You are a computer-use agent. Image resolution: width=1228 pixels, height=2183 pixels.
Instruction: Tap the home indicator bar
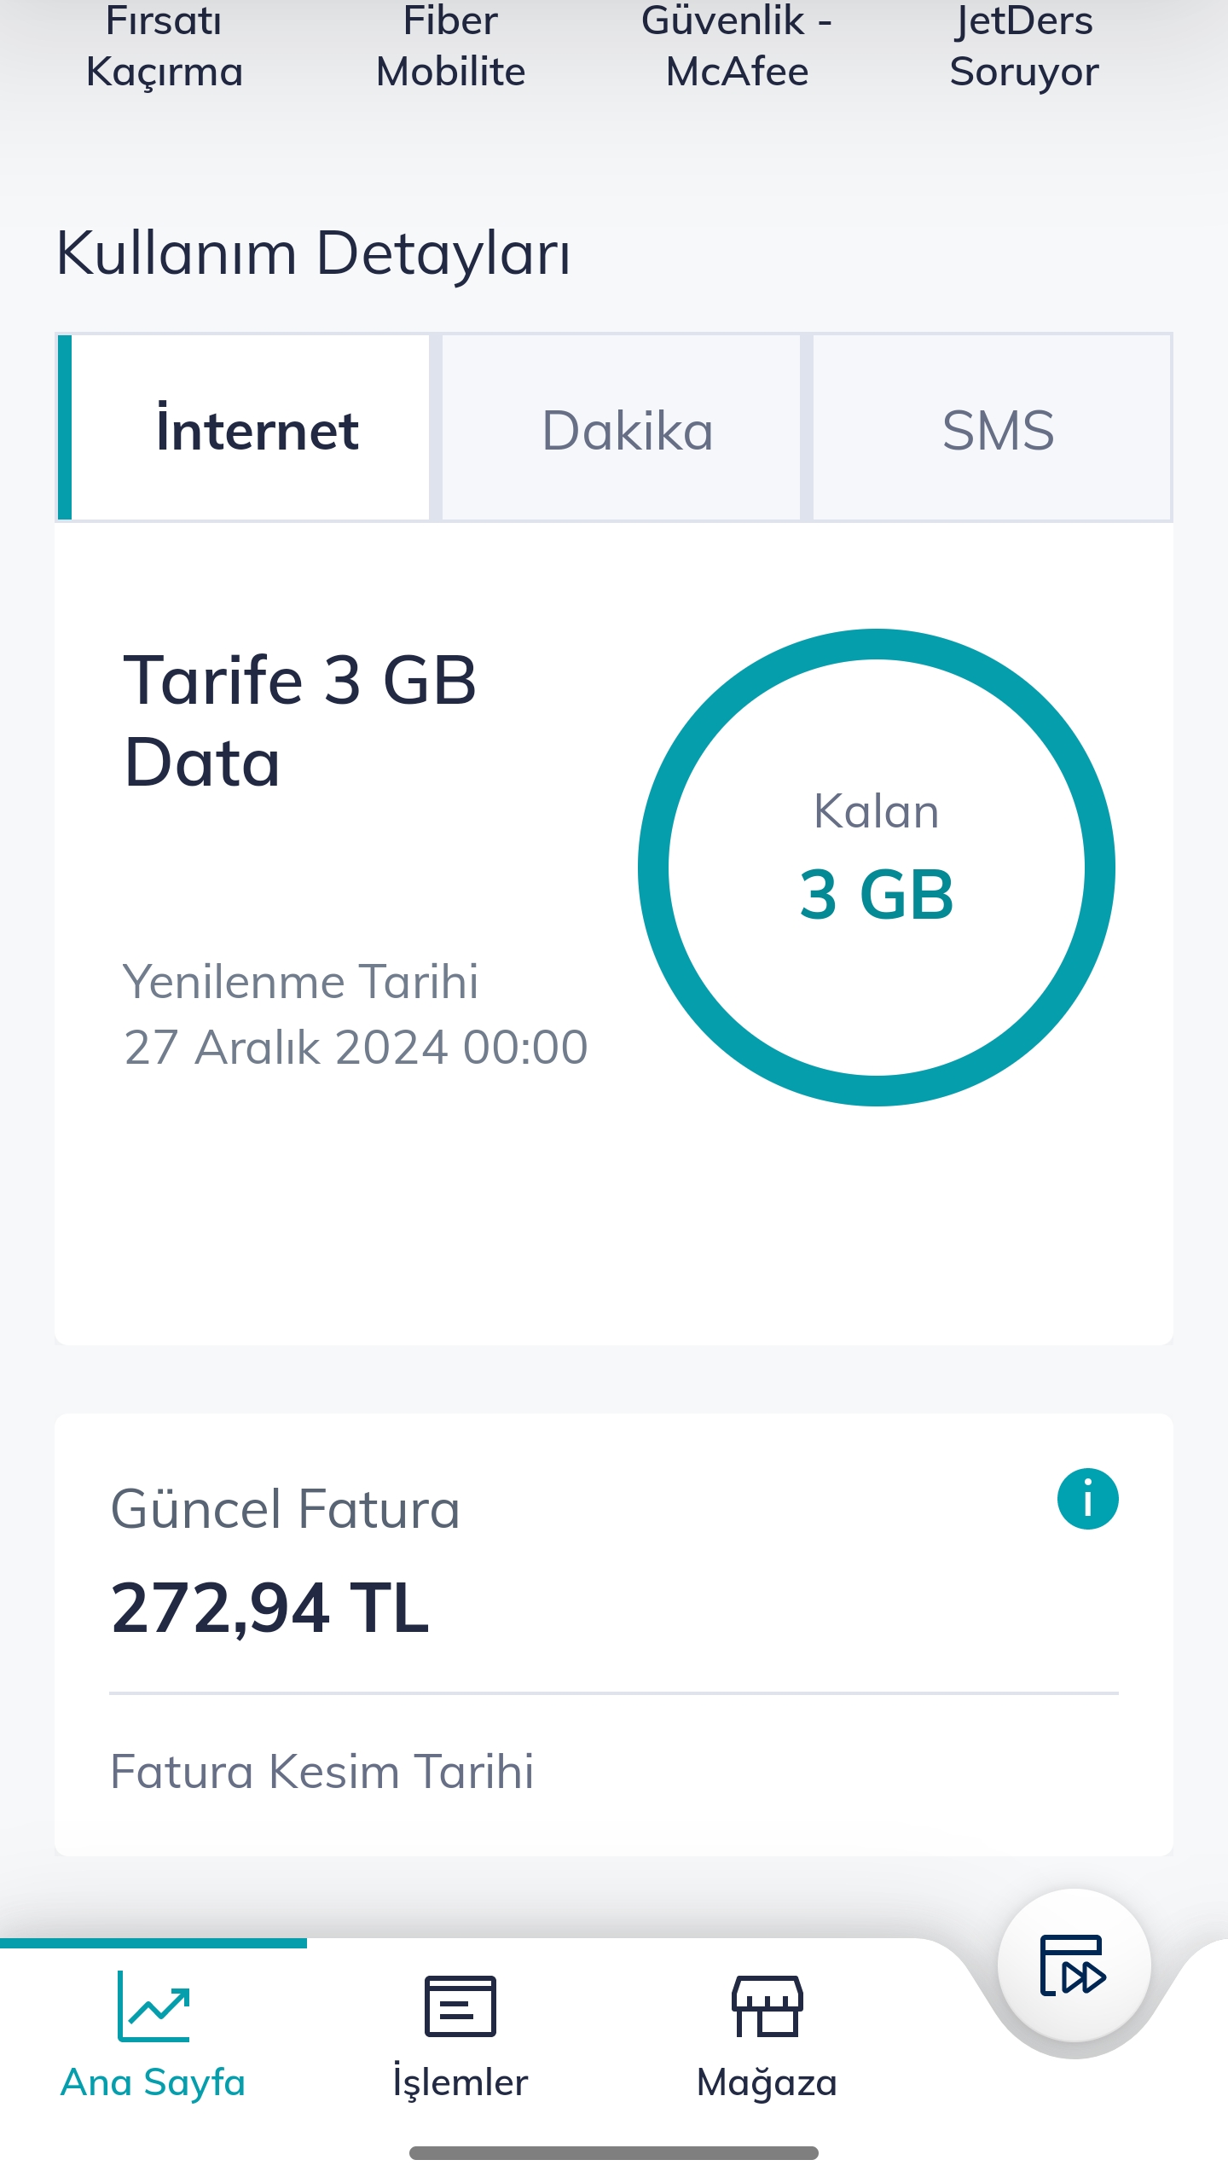[x=614, y=2152]
